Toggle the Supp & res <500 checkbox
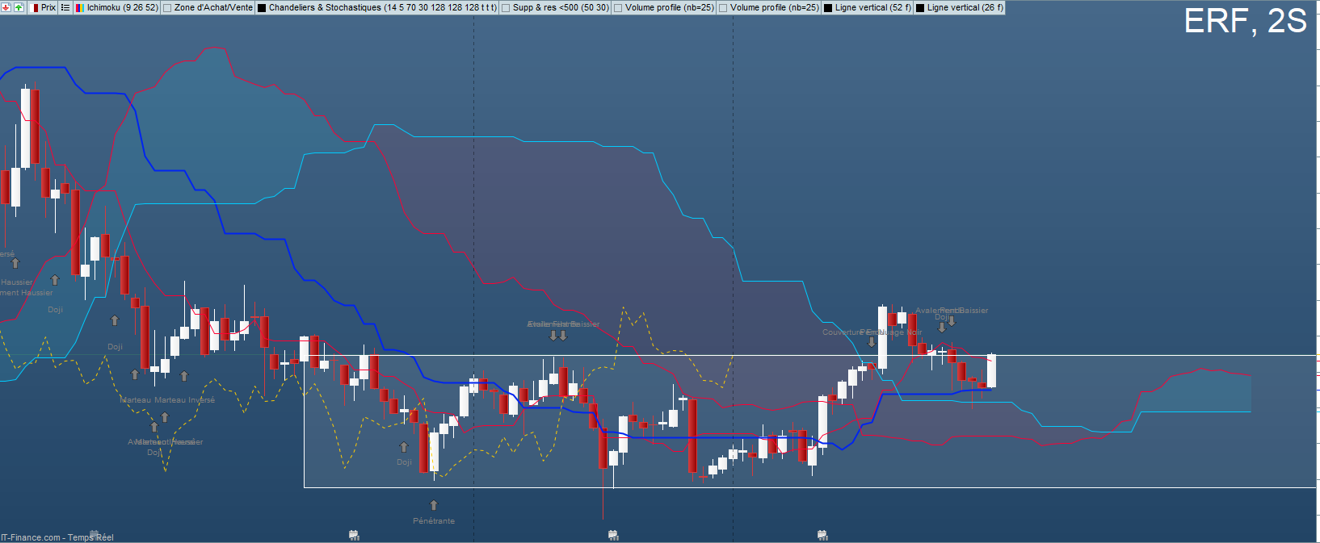The width and height of the screenshot is (1320, 543). point(506,7)
